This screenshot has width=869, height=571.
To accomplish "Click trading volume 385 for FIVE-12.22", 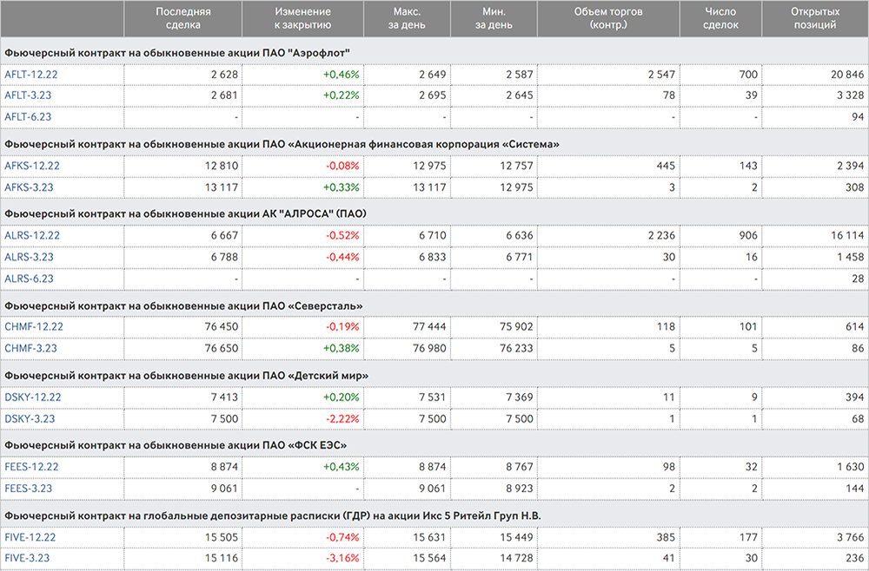I will (666, 537).
